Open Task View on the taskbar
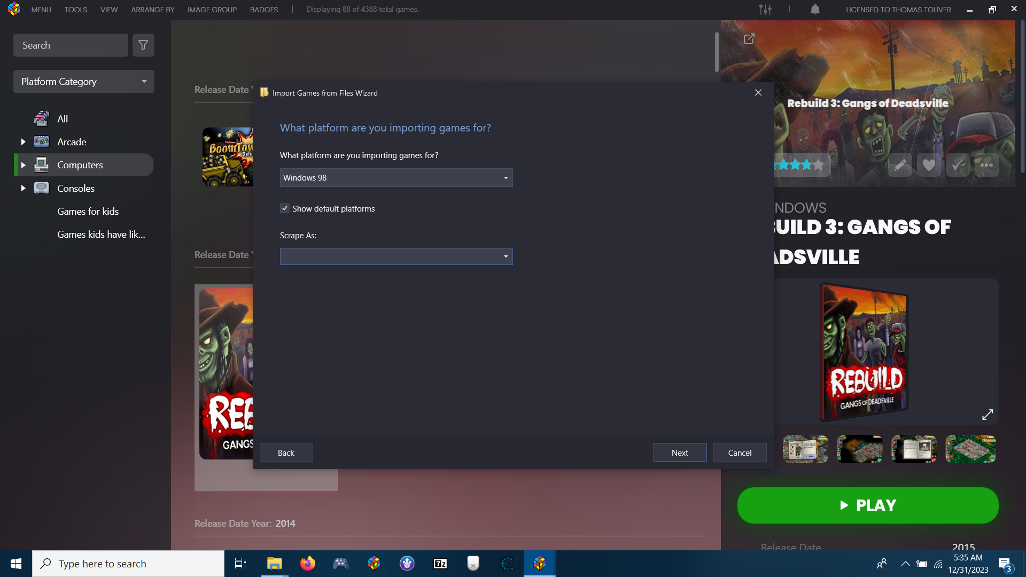This screenshot has height=577, width=1026. click(240, 564)
